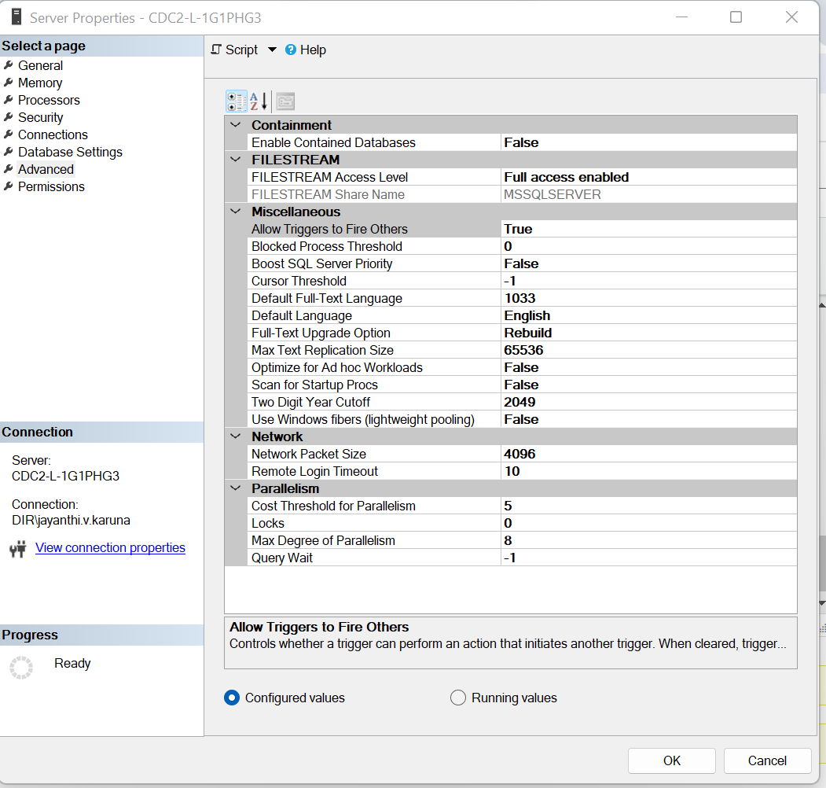Click the Two Digit Year Cutoff value 2049
This screenshot has width=826, height=788.
tap(648, 402)
